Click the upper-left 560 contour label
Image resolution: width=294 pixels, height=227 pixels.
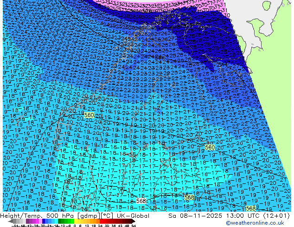point(89,115)
